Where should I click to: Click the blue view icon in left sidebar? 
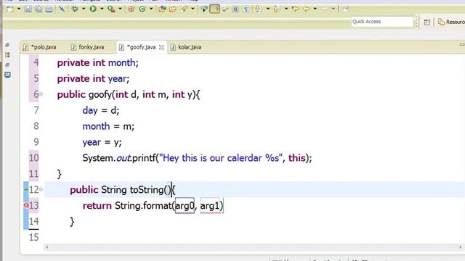(8, 75)
